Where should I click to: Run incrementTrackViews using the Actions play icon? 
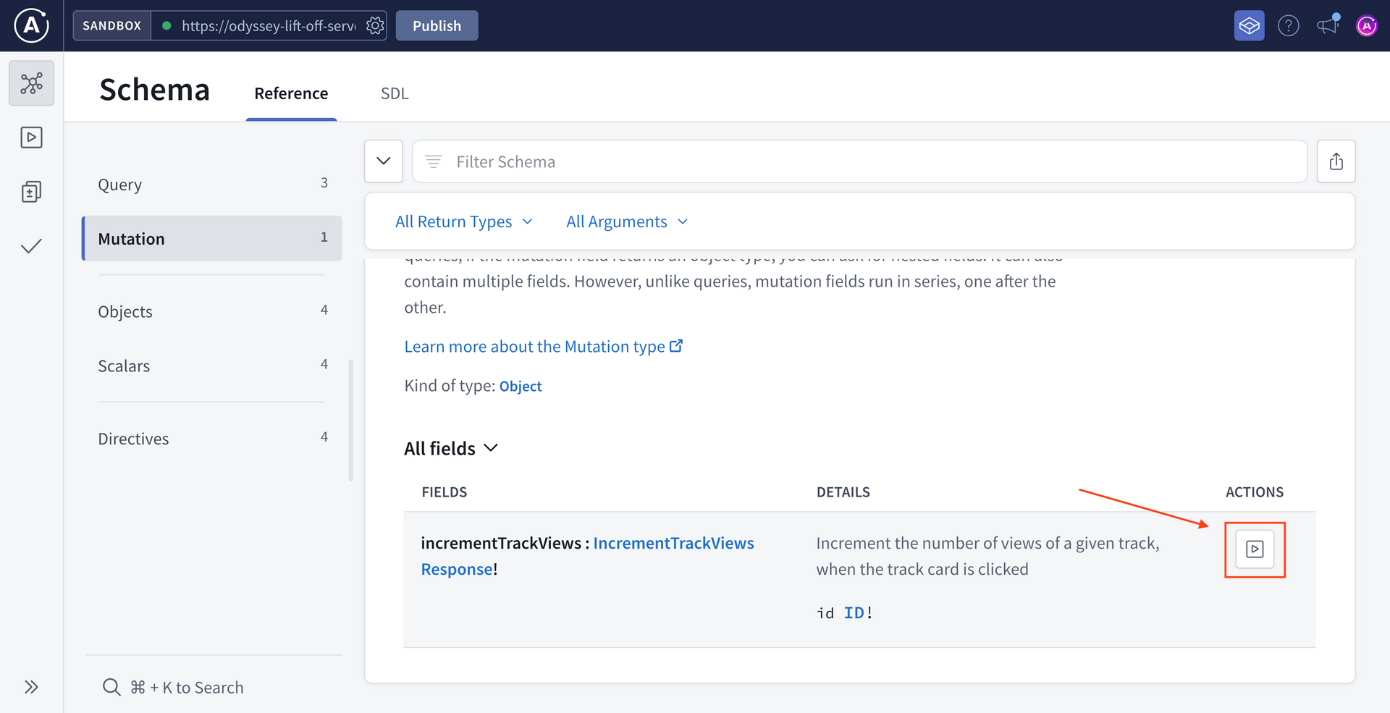point(1255,549)
